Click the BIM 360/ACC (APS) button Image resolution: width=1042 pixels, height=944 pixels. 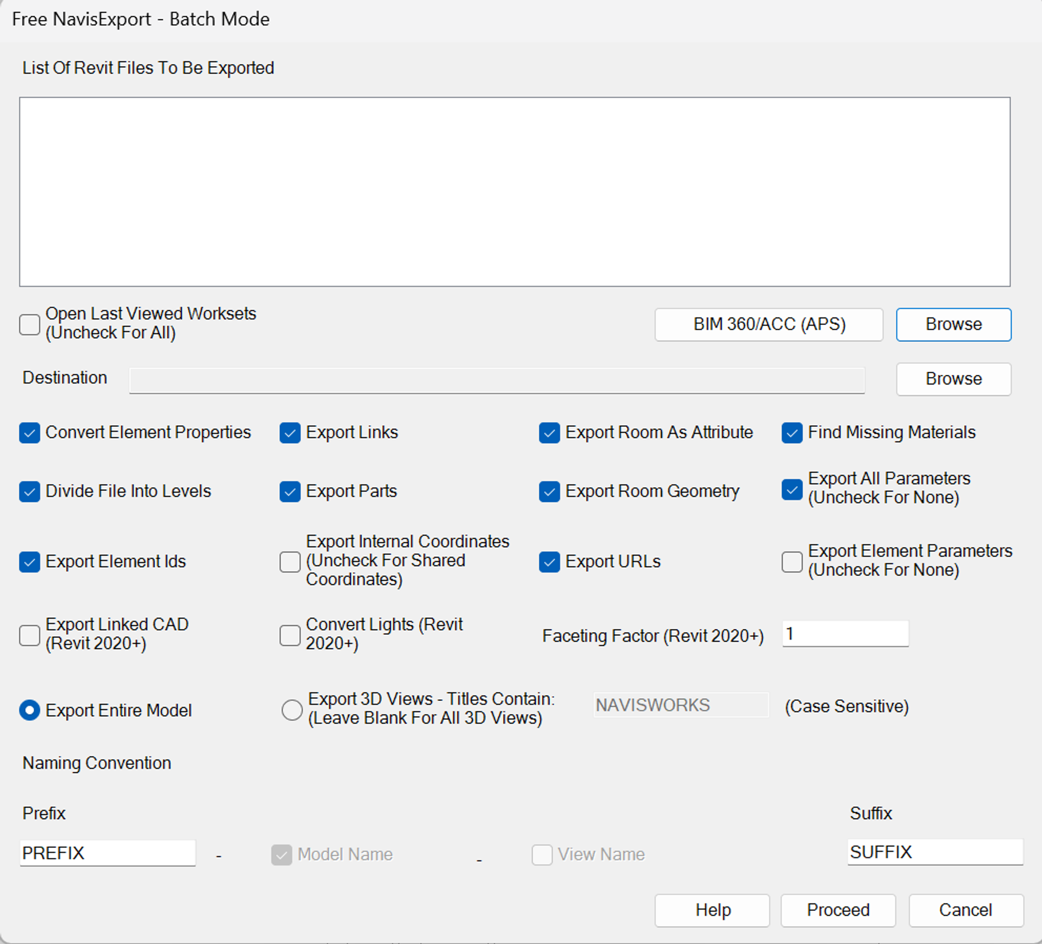point(768,324)
